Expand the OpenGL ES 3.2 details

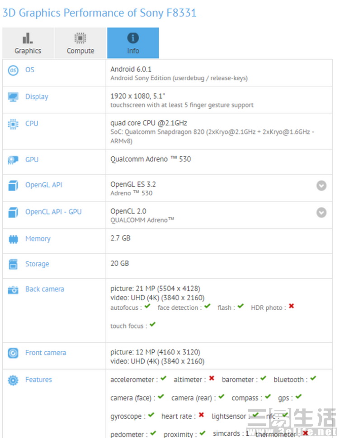pyautogui.click(x=321, y=186)
